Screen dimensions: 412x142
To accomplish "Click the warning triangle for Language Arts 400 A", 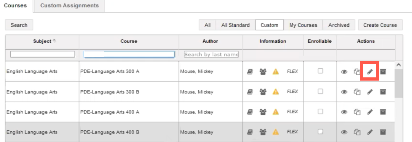I will point(275,112).
